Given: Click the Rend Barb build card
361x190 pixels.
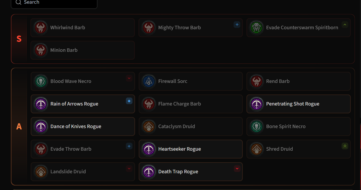Looking at the screenshot, I should (x=298, y=81).
